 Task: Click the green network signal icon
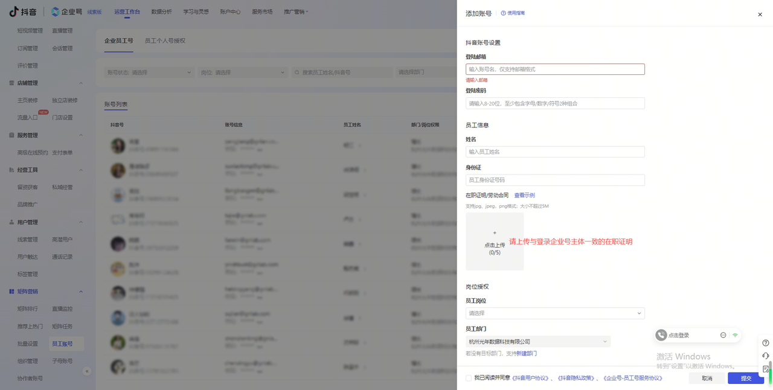[x=735, y=335]
